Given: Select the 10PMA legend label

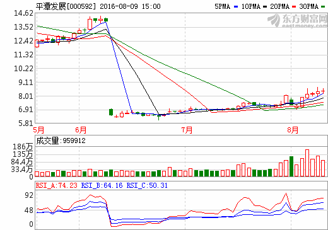Looking at the screenshot, I should point(250,6).
